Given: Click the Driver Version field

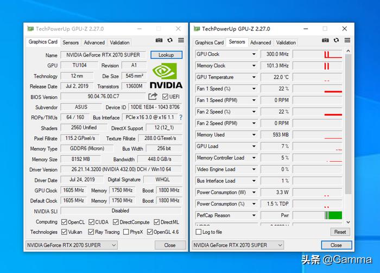Looking at the screenshot, I should tap(121, 169).
